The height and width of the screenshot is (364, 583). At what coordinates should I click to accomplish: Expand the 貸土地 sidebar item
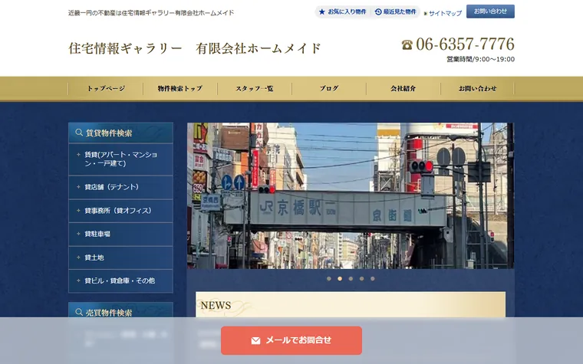(121, 257)
